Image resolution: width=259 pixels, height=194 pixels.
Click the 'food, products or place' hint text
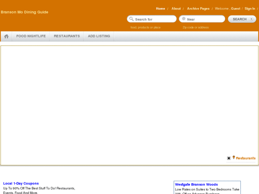[x=145, y=27]
